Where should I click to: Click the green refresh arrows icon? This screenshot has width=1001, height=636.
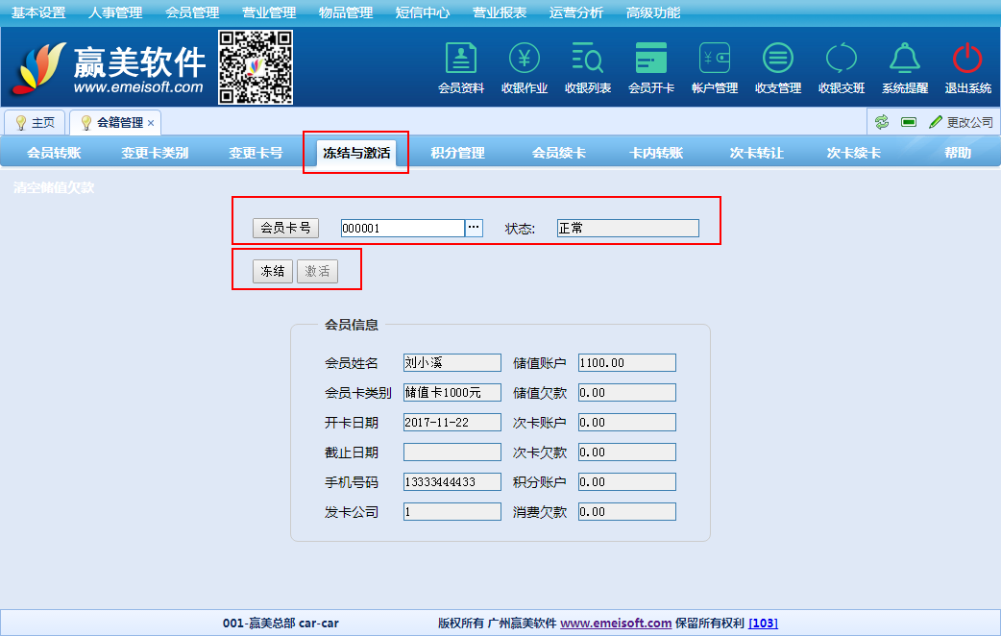click(881, 122)
